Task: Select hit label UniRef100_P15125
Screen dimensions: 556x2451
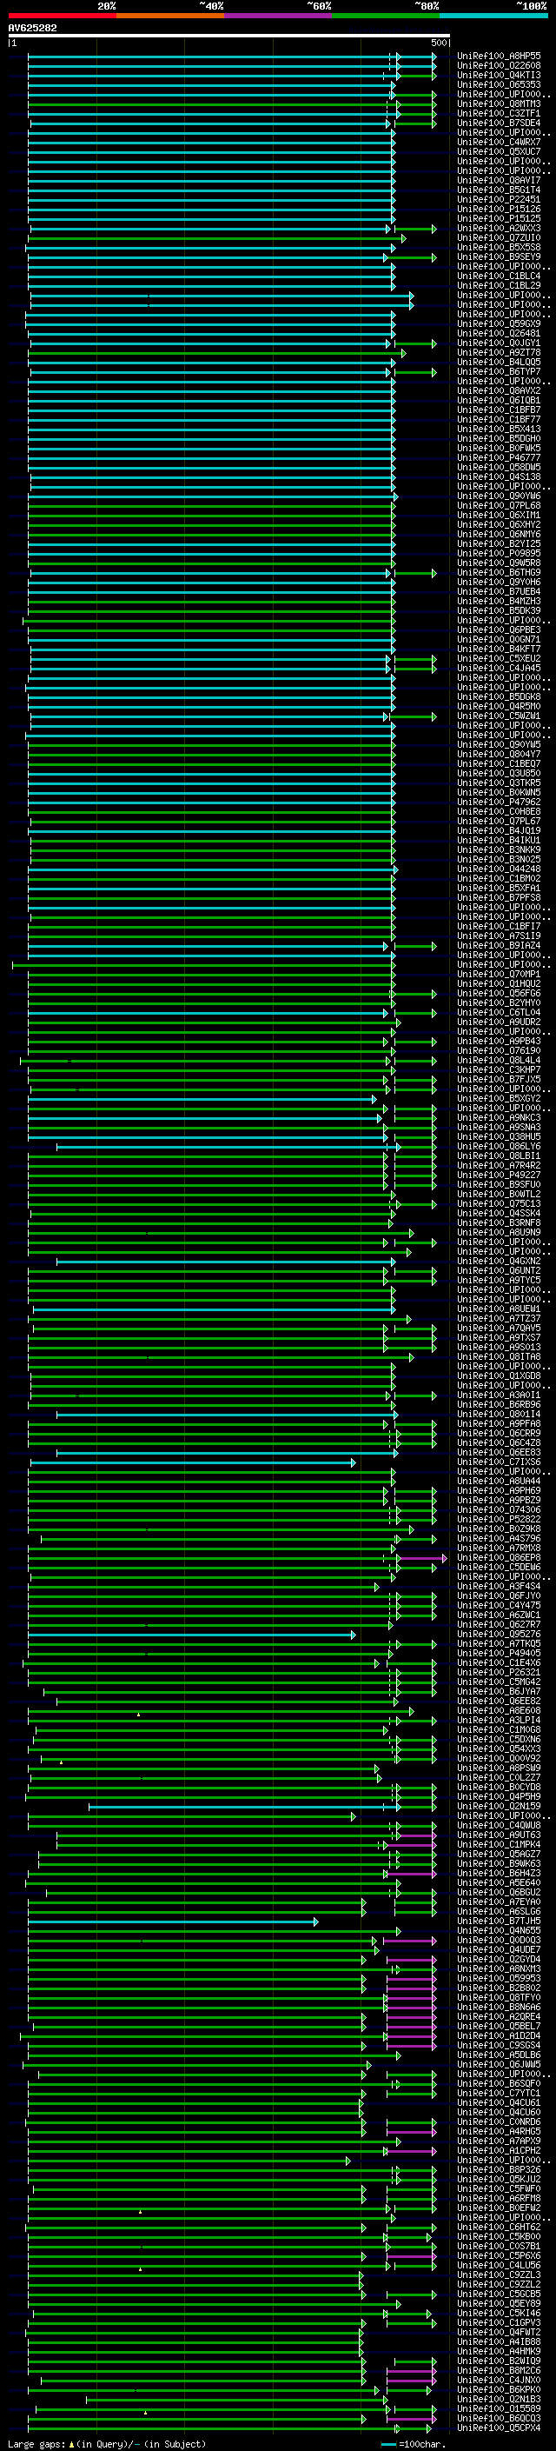Action: click(499, 218)
